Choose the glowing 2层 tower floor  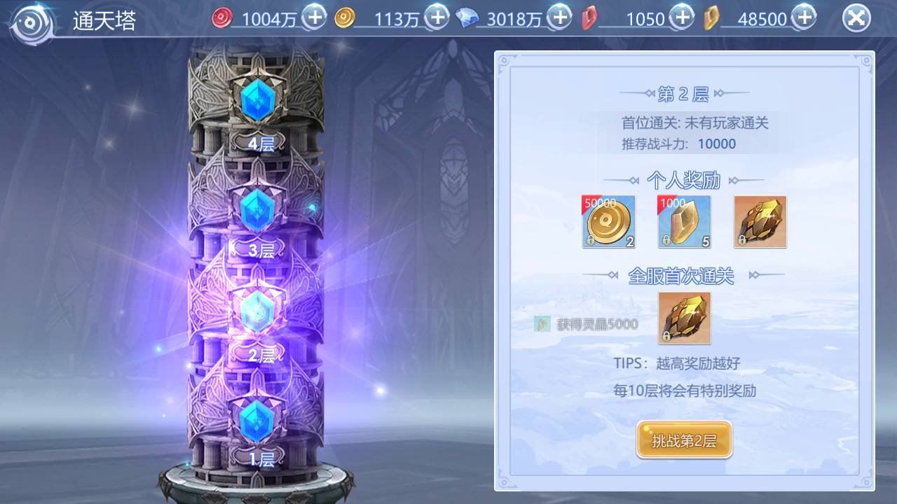pos(256,311)
